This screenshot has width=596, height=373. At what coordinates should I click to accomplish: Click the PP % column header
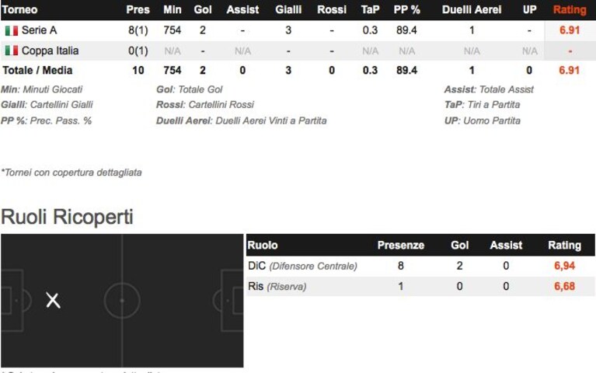pyautogui.click(x=406, y=9)
